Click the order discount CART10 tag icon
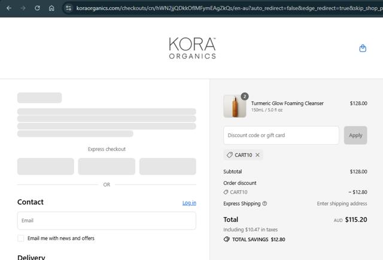This screenshot has height=260, width=383. [226, 192]
